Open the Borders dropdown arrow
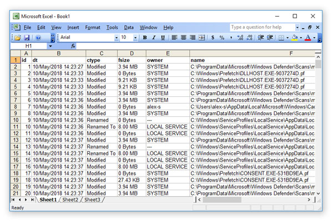Image resolution: width=333 pixels, height=223 pixels. [287, 38]
